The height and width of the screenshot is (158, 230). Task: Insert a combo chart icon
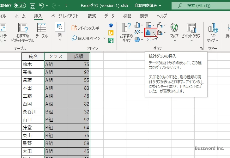coord(160,32)
